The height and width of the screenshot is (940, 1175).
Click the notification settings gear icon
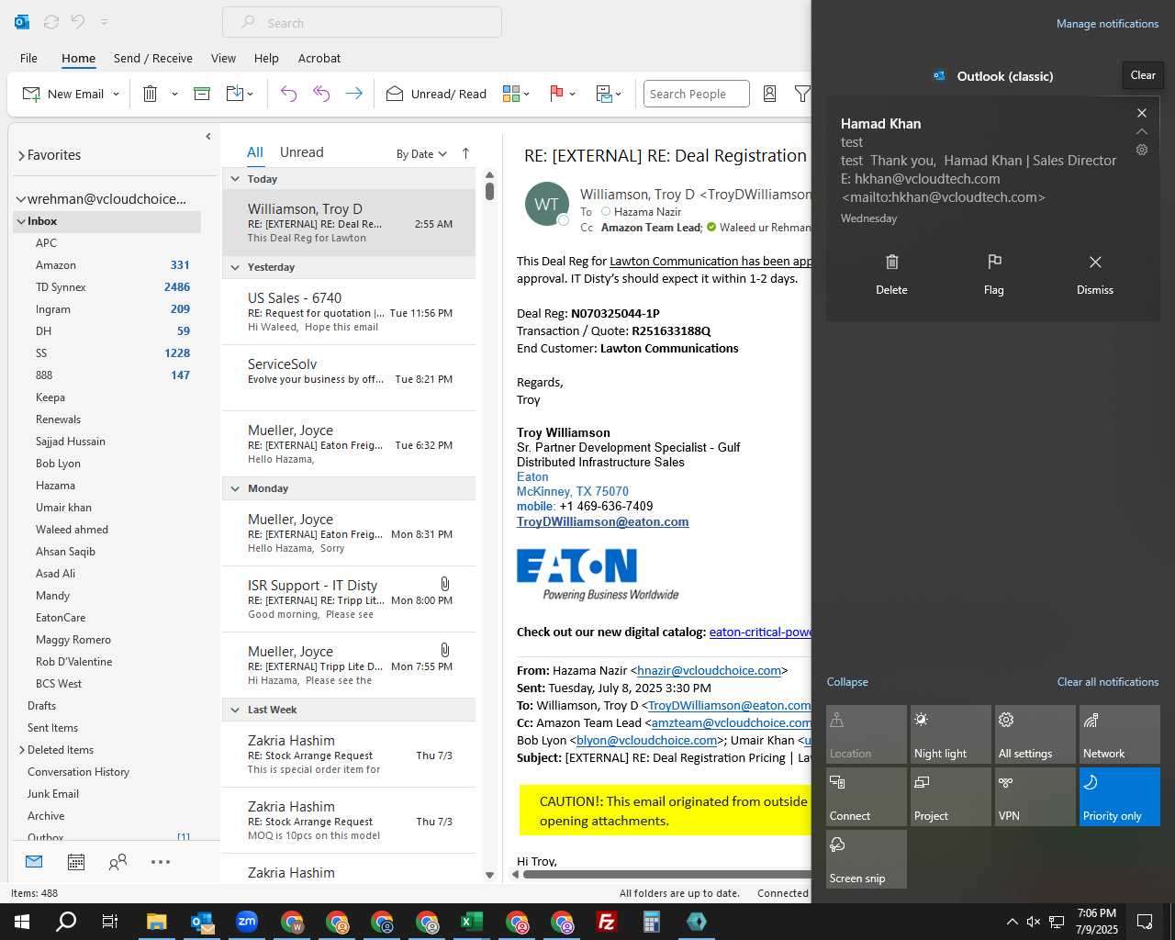(x=1142, y=150)
